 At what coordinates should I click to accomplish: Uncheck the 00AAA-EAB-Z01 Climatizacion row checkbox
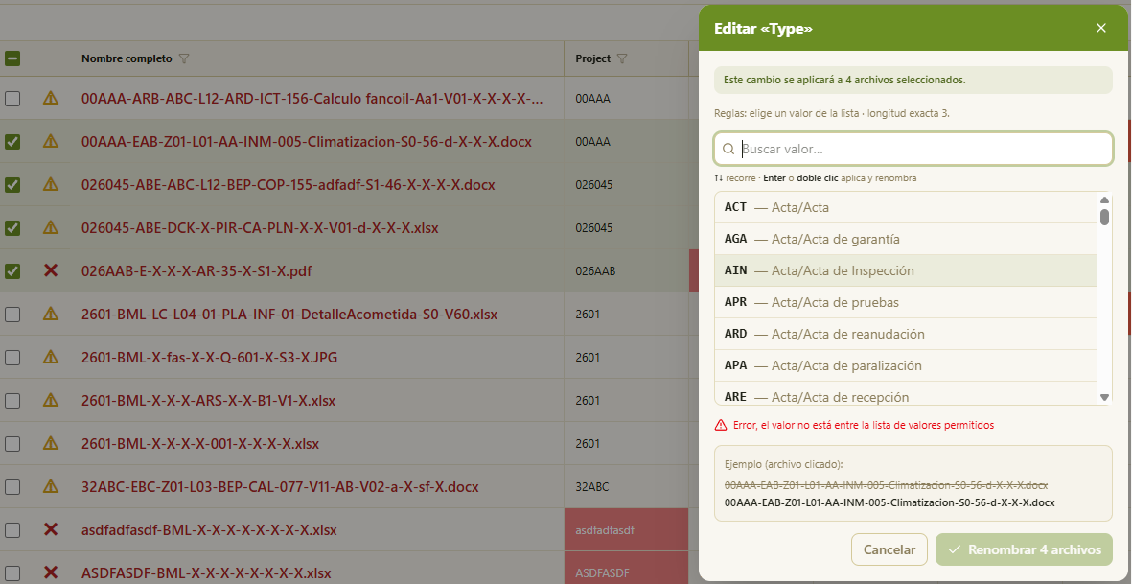12,142
